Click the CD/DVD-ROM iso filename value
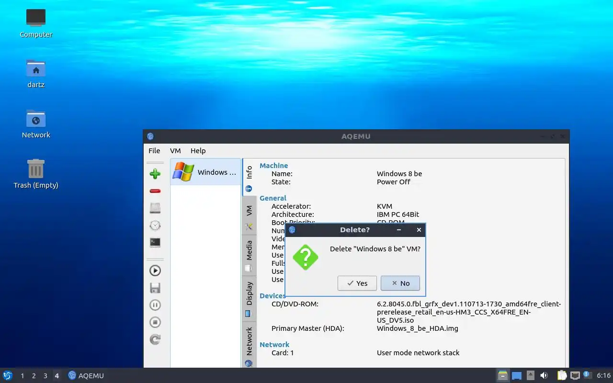Image resolution: width=613 pixels, height=383 pixels. [x=469, y=312]
